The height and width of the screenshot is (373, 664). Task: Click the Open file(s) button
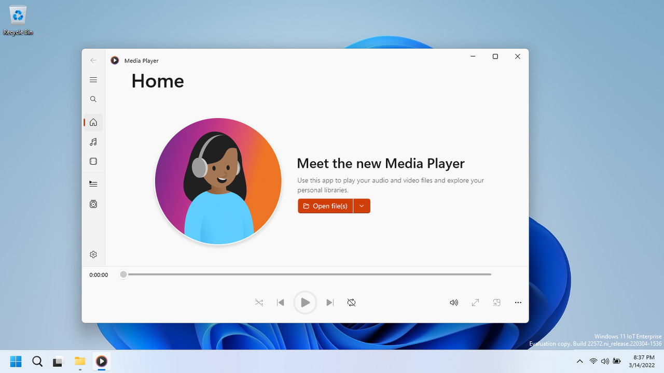[325, 206]
